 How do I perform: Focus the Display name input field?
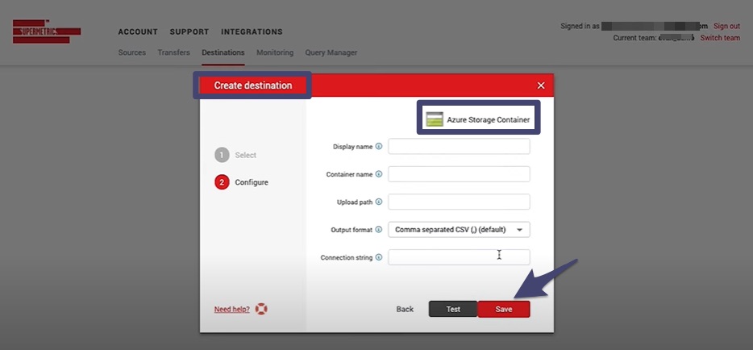coord(459,147)
